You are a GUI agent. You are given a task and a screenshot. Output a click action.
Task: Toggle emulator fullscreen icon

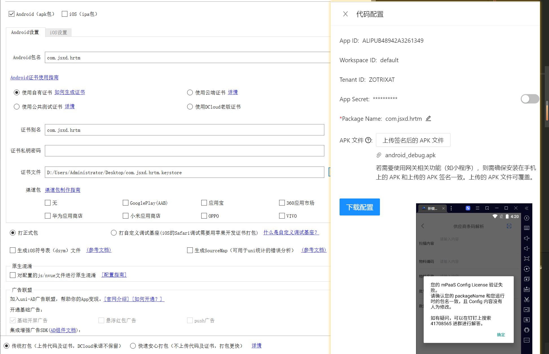click(x=527, y=258)
